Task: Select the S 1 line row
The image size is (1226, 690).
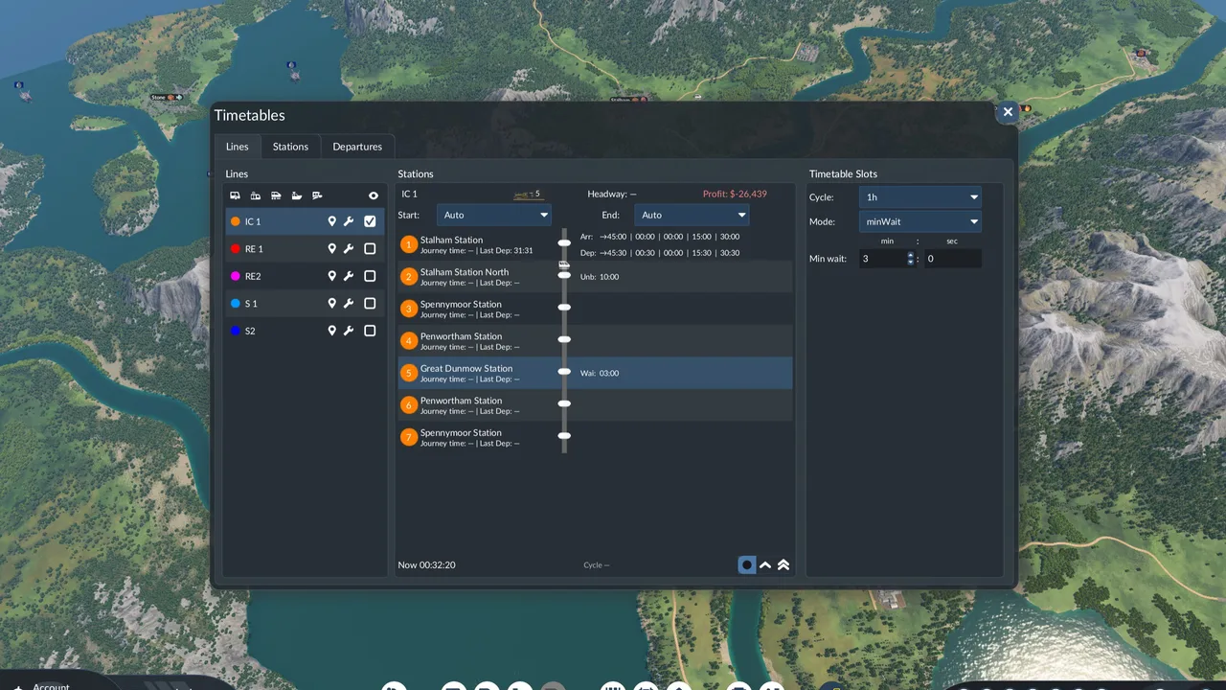Action: 305,304
